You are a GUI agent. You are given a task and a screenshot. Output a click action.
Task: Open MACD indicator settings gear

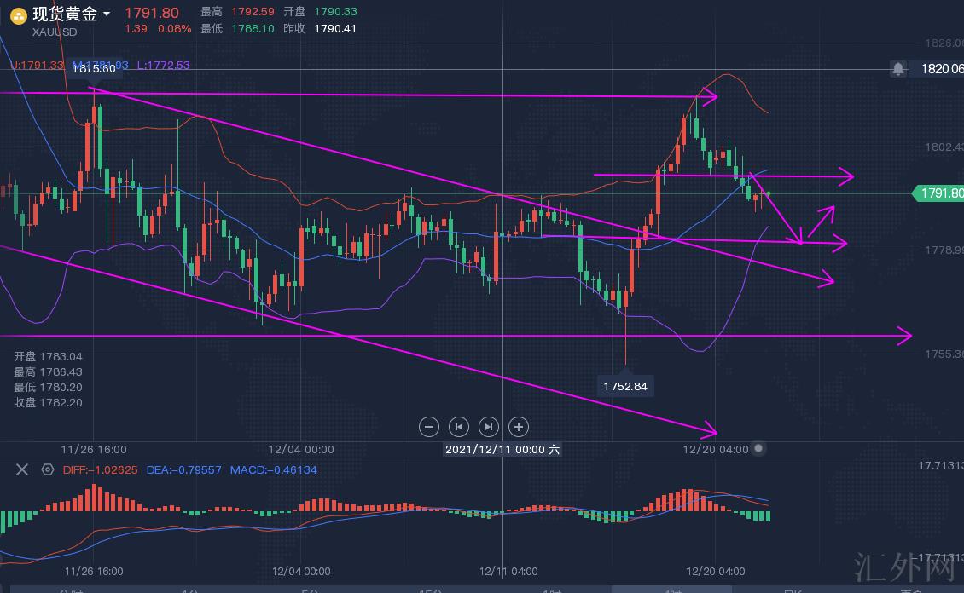pos(47,469)
